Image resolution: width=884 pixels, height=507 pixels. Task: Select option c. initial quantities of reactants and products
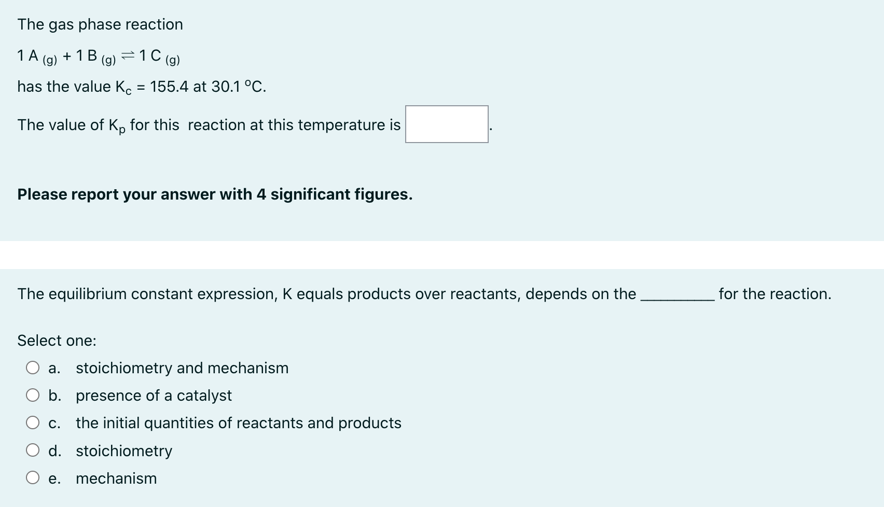pyautogui.click(x=33, y=422)
